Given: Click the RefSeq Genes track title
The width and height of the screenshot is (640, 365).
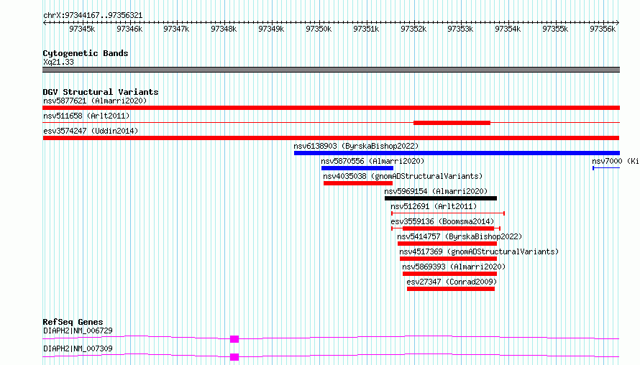Looking at the screenshot, I should click(73, 322).
